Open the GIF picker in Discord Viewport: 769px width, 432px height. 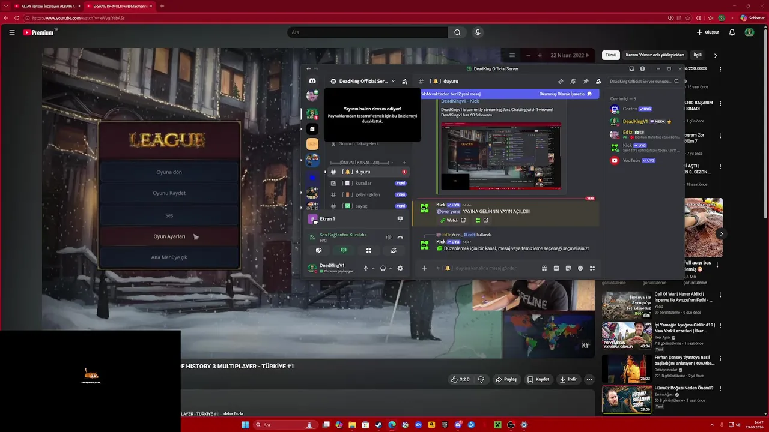pyautogui.click(x=556, y=268)
